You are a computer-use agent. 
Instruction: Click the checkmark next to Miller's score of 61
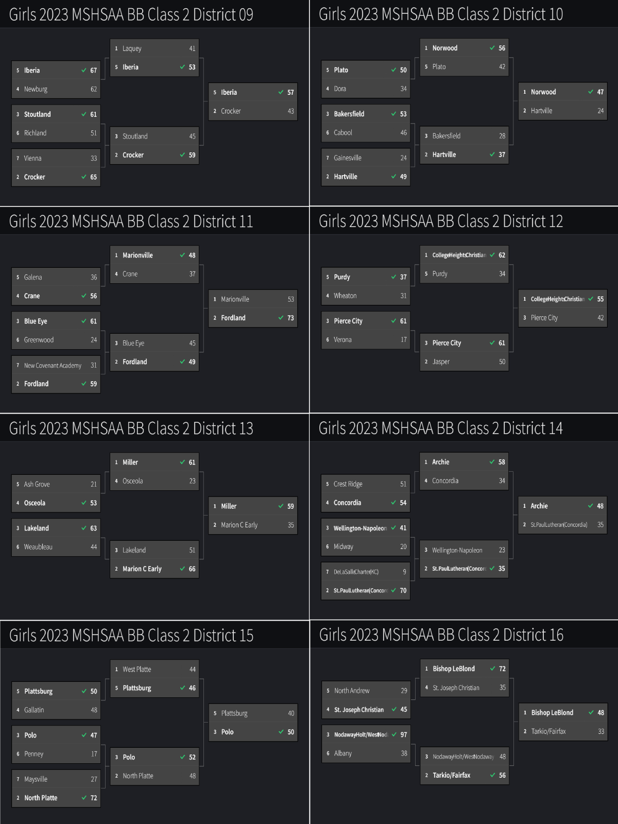tap(182, 462)
